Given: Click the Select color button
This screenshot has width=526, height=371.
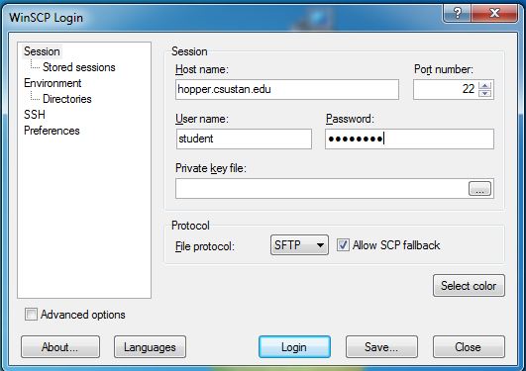Looking at the screenshot, I should click(469, 286).
